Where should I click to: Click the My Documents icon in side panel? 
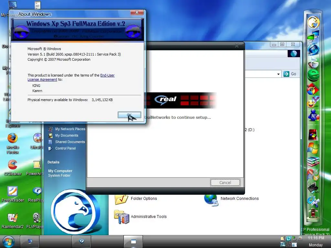(x=50, y=135)
